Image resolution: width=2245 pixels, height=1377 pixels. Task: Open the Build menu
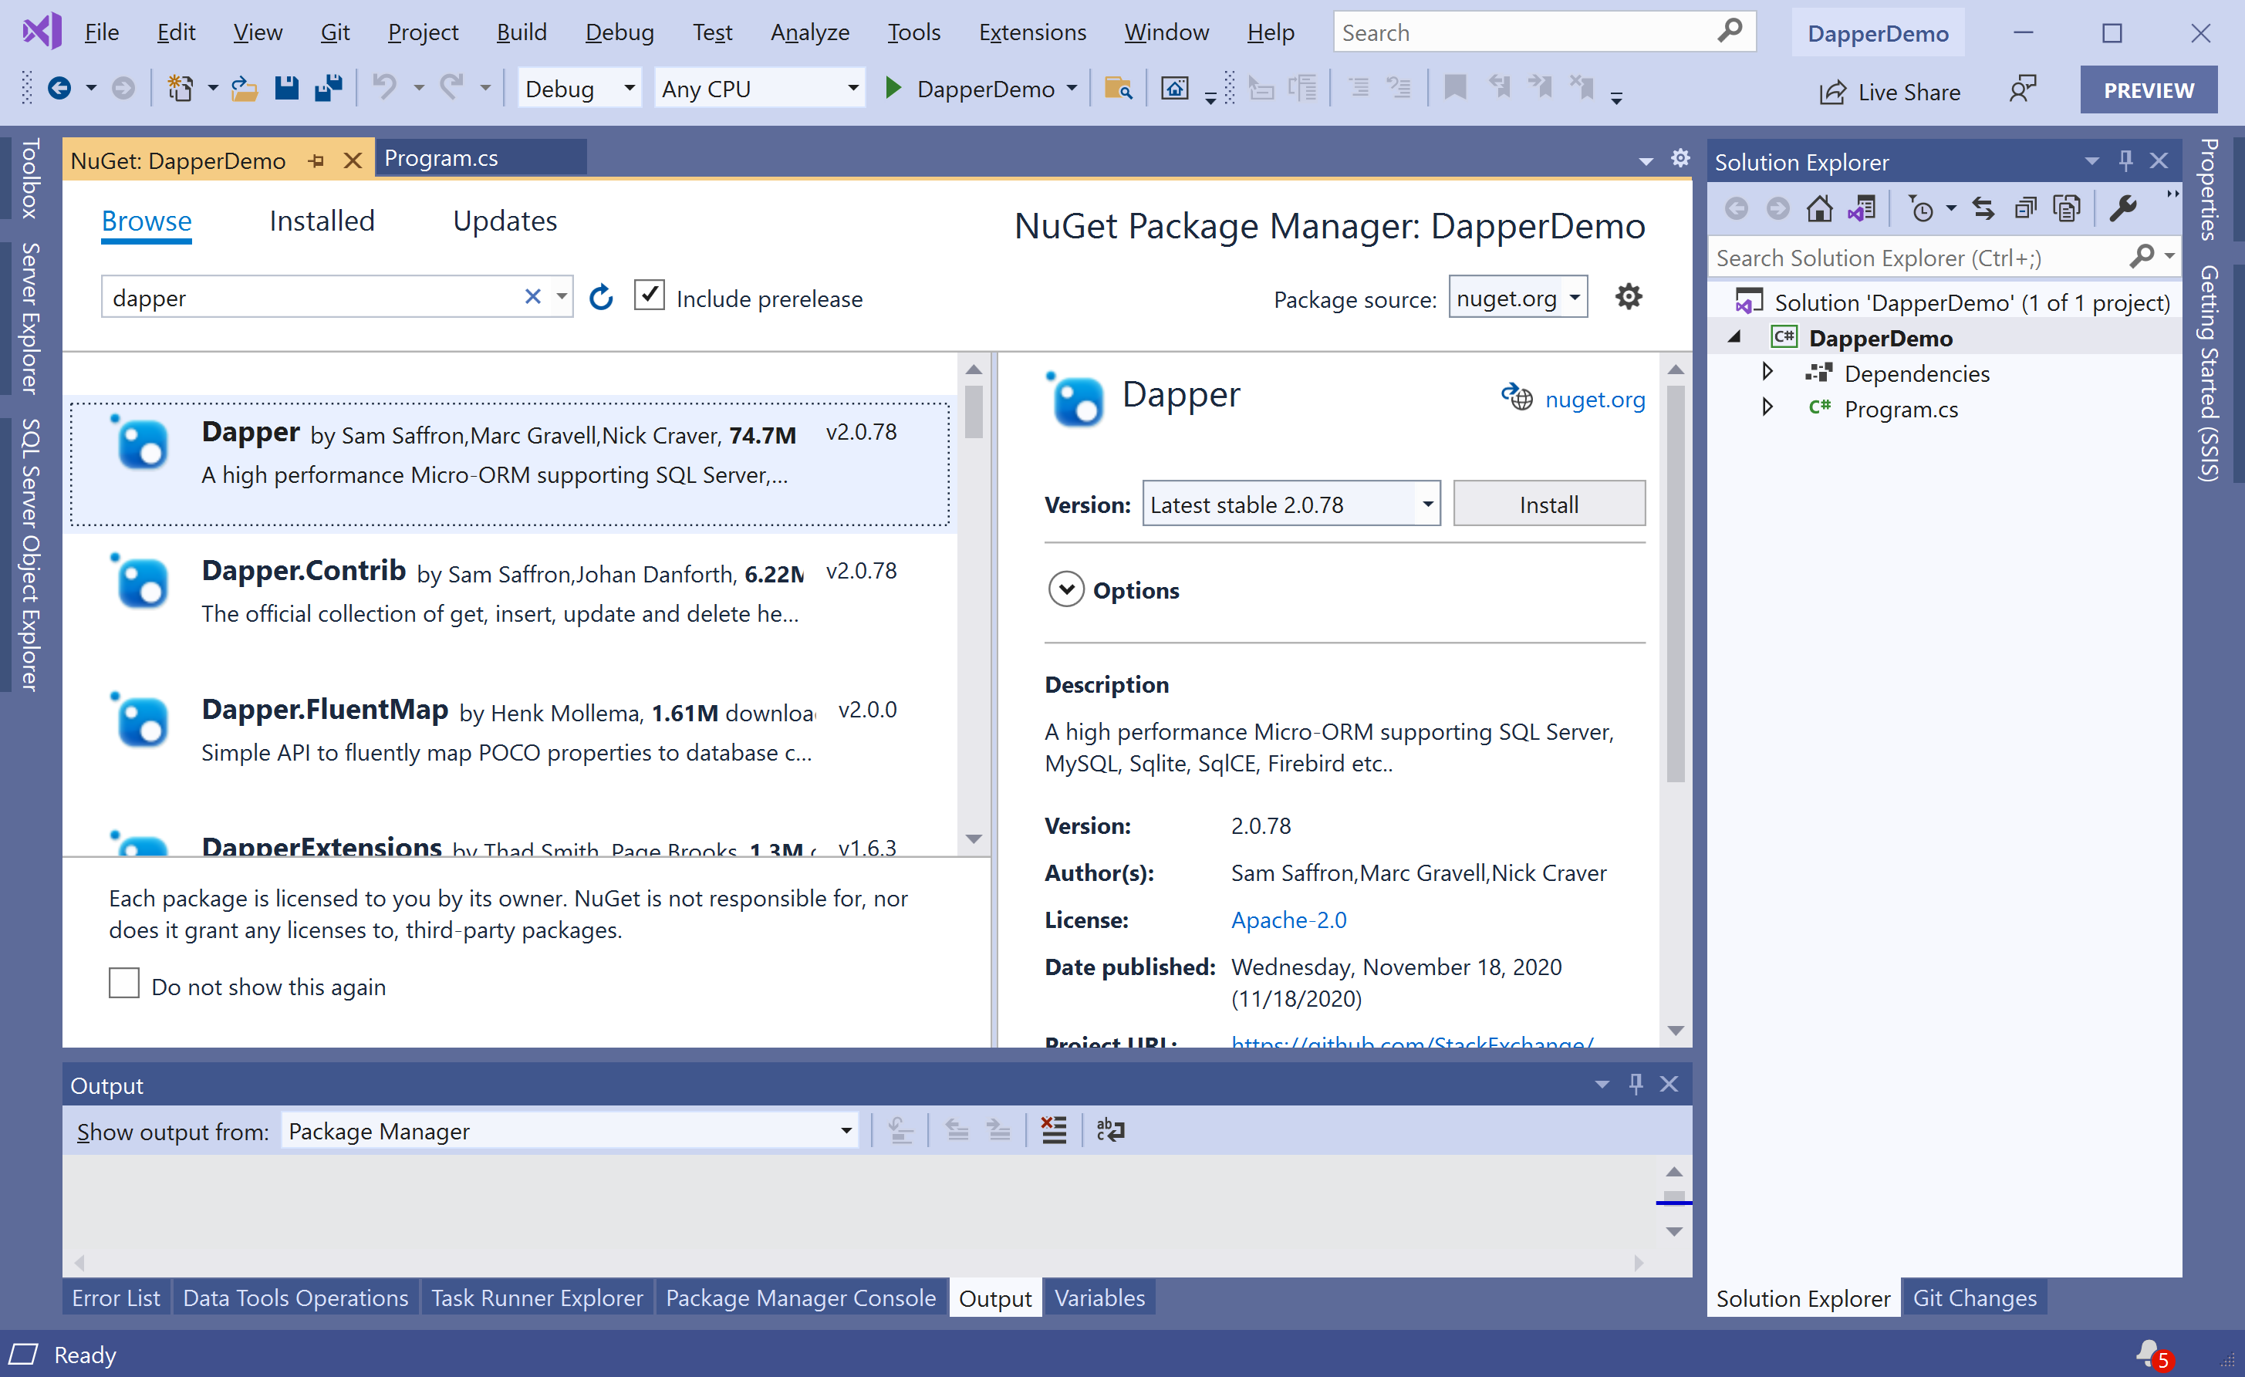[x=522, y=32]
